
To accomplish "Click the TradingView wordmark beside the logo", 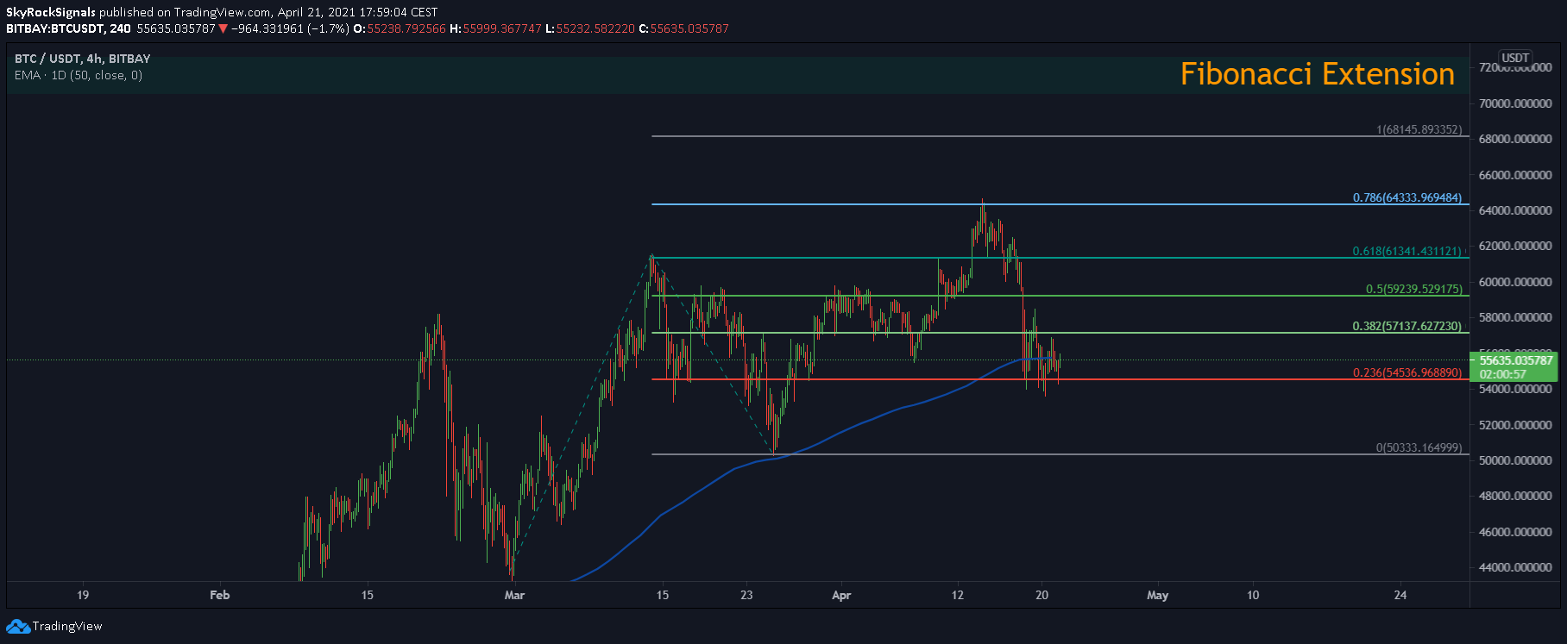I will (x=67, y=627).
